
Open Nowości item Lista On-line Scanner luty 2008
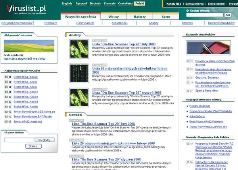coord(103,124)
